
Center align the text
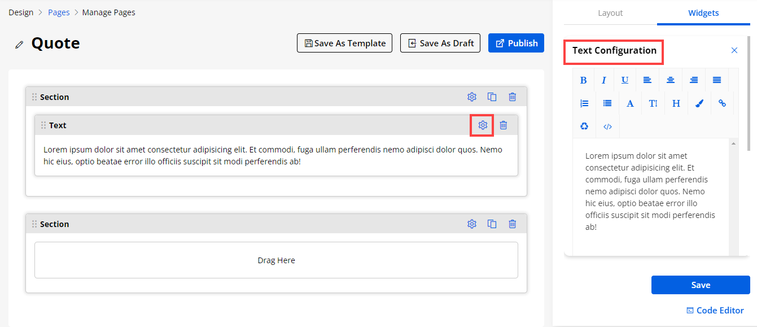[670, 80]
